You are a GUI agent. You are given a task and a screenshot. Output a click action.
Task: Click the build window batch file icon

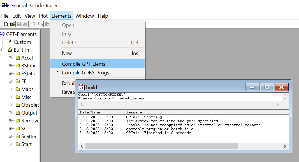[x=82, y=87]
